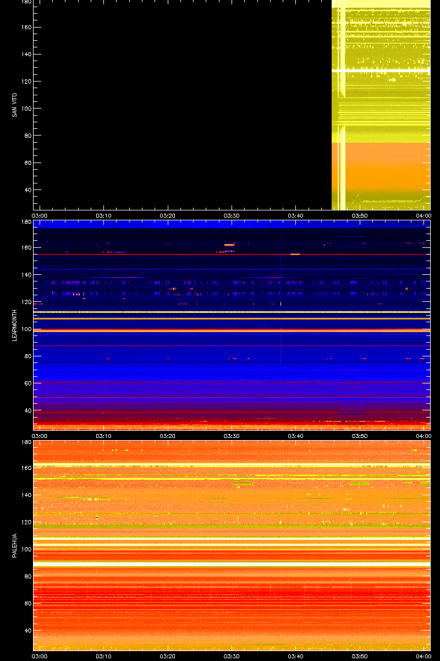Viewport: 440px width, 661px height.
Task: Select 03:40 time label under San Vito panel
Action: pos(296,215)
